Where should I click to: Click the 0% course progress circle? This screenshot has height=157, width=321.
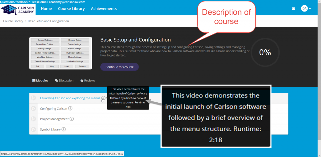tap(265, 53)
